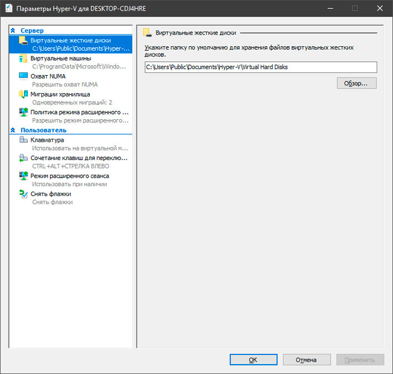This screenshot has width=393, height=374.
Task: Click the Снять флажки checkmark icon
Action: pyautogui.click(x=23, y=194)
